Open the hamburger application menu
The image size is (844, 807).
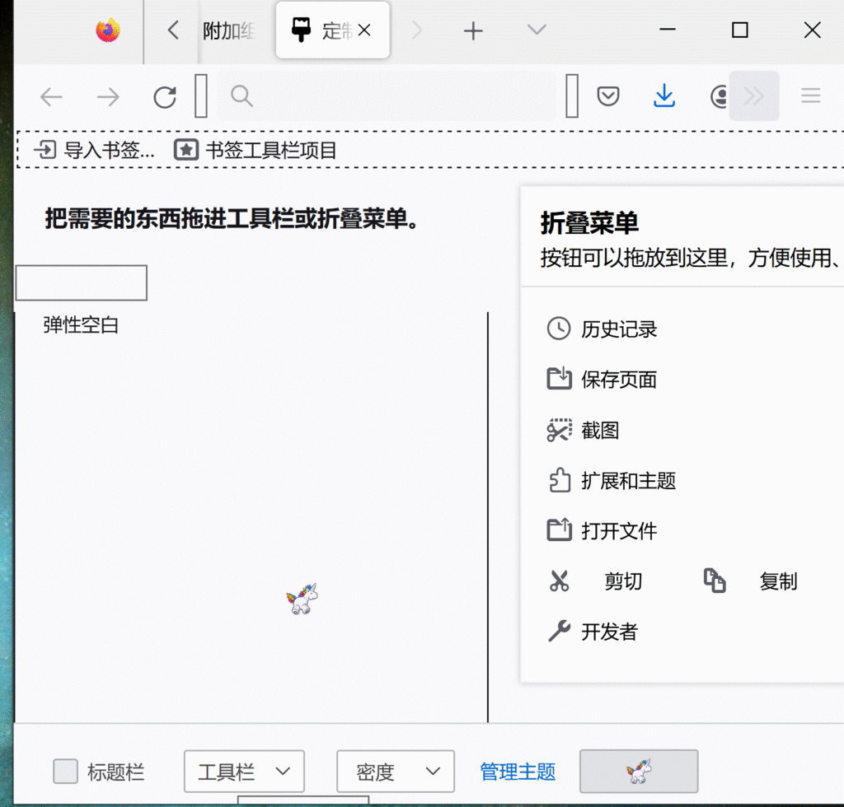pyautogui.click(x=810, y=96)
